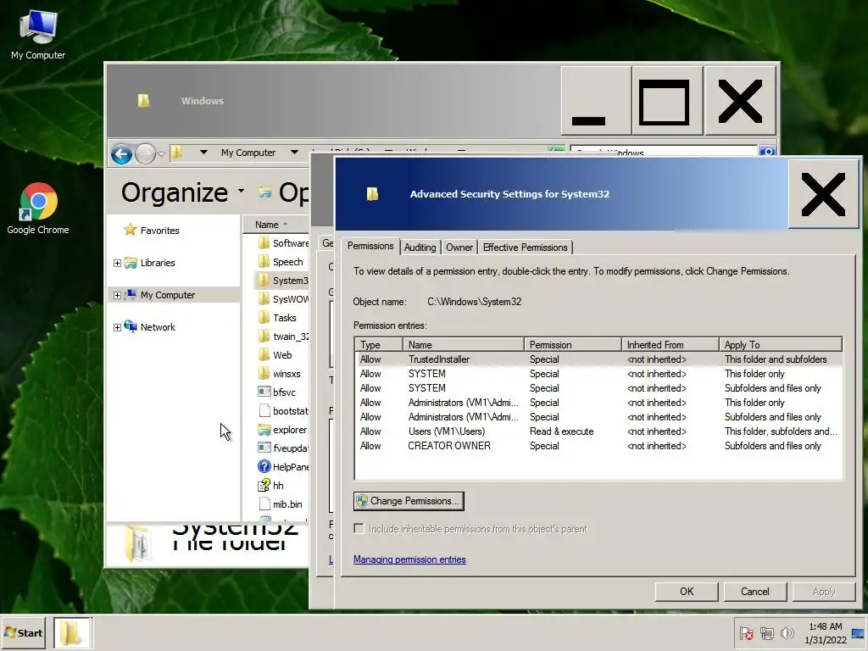868x651 pixels.
Task: Expand Libraries tree node
Action: tap(117, 263)
